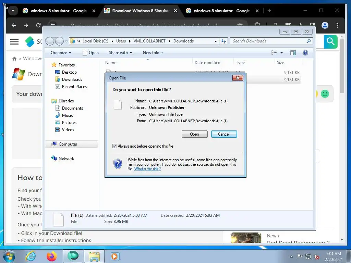The width and height of the screenshot is (351, 263).
Task: Click the Action Center flag icon
Action: click(300, 257)
